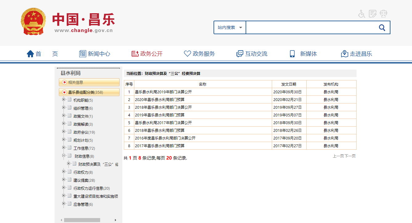Click the notepad edit icon in header
The image size is (412, 223).
[x=373, y=14]
